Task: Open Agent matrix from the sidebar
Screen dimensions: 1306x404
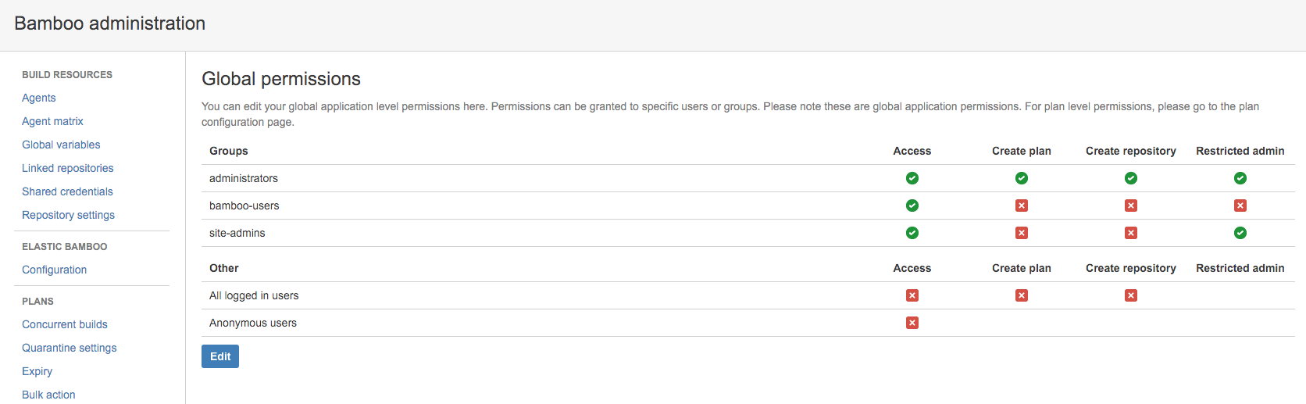Action: coord(52,121)
